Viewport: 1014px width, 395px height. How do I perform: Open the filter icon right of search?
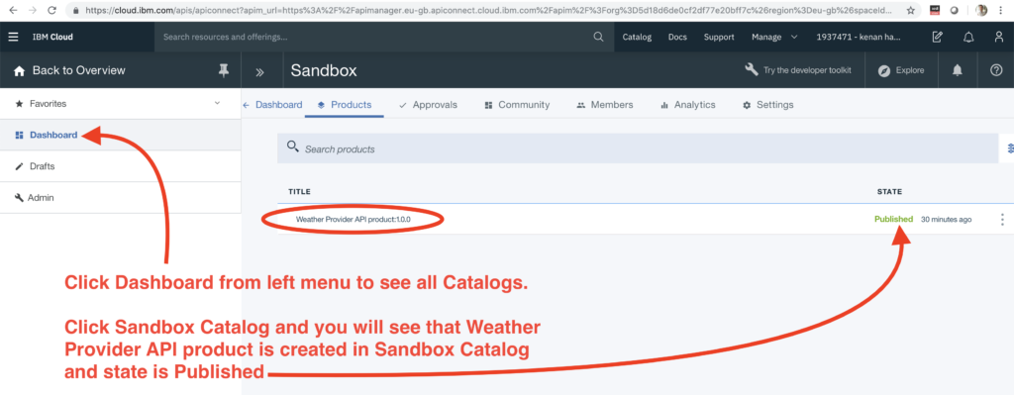tap(1009, 148)
